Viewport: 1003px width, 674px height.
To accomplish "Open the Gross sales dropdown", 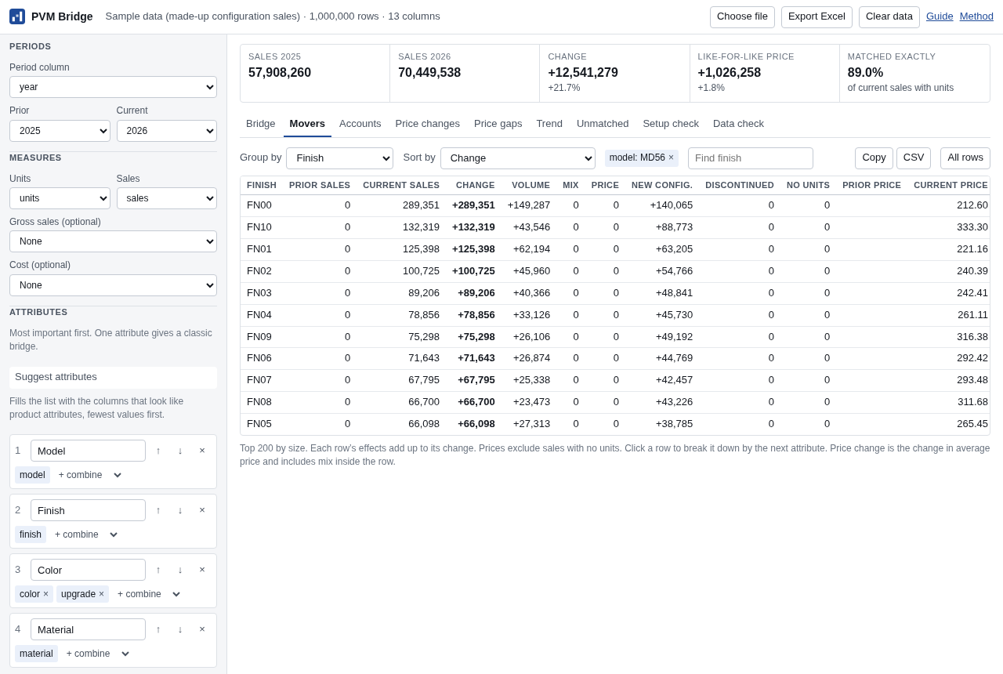I will coord(113,241).
